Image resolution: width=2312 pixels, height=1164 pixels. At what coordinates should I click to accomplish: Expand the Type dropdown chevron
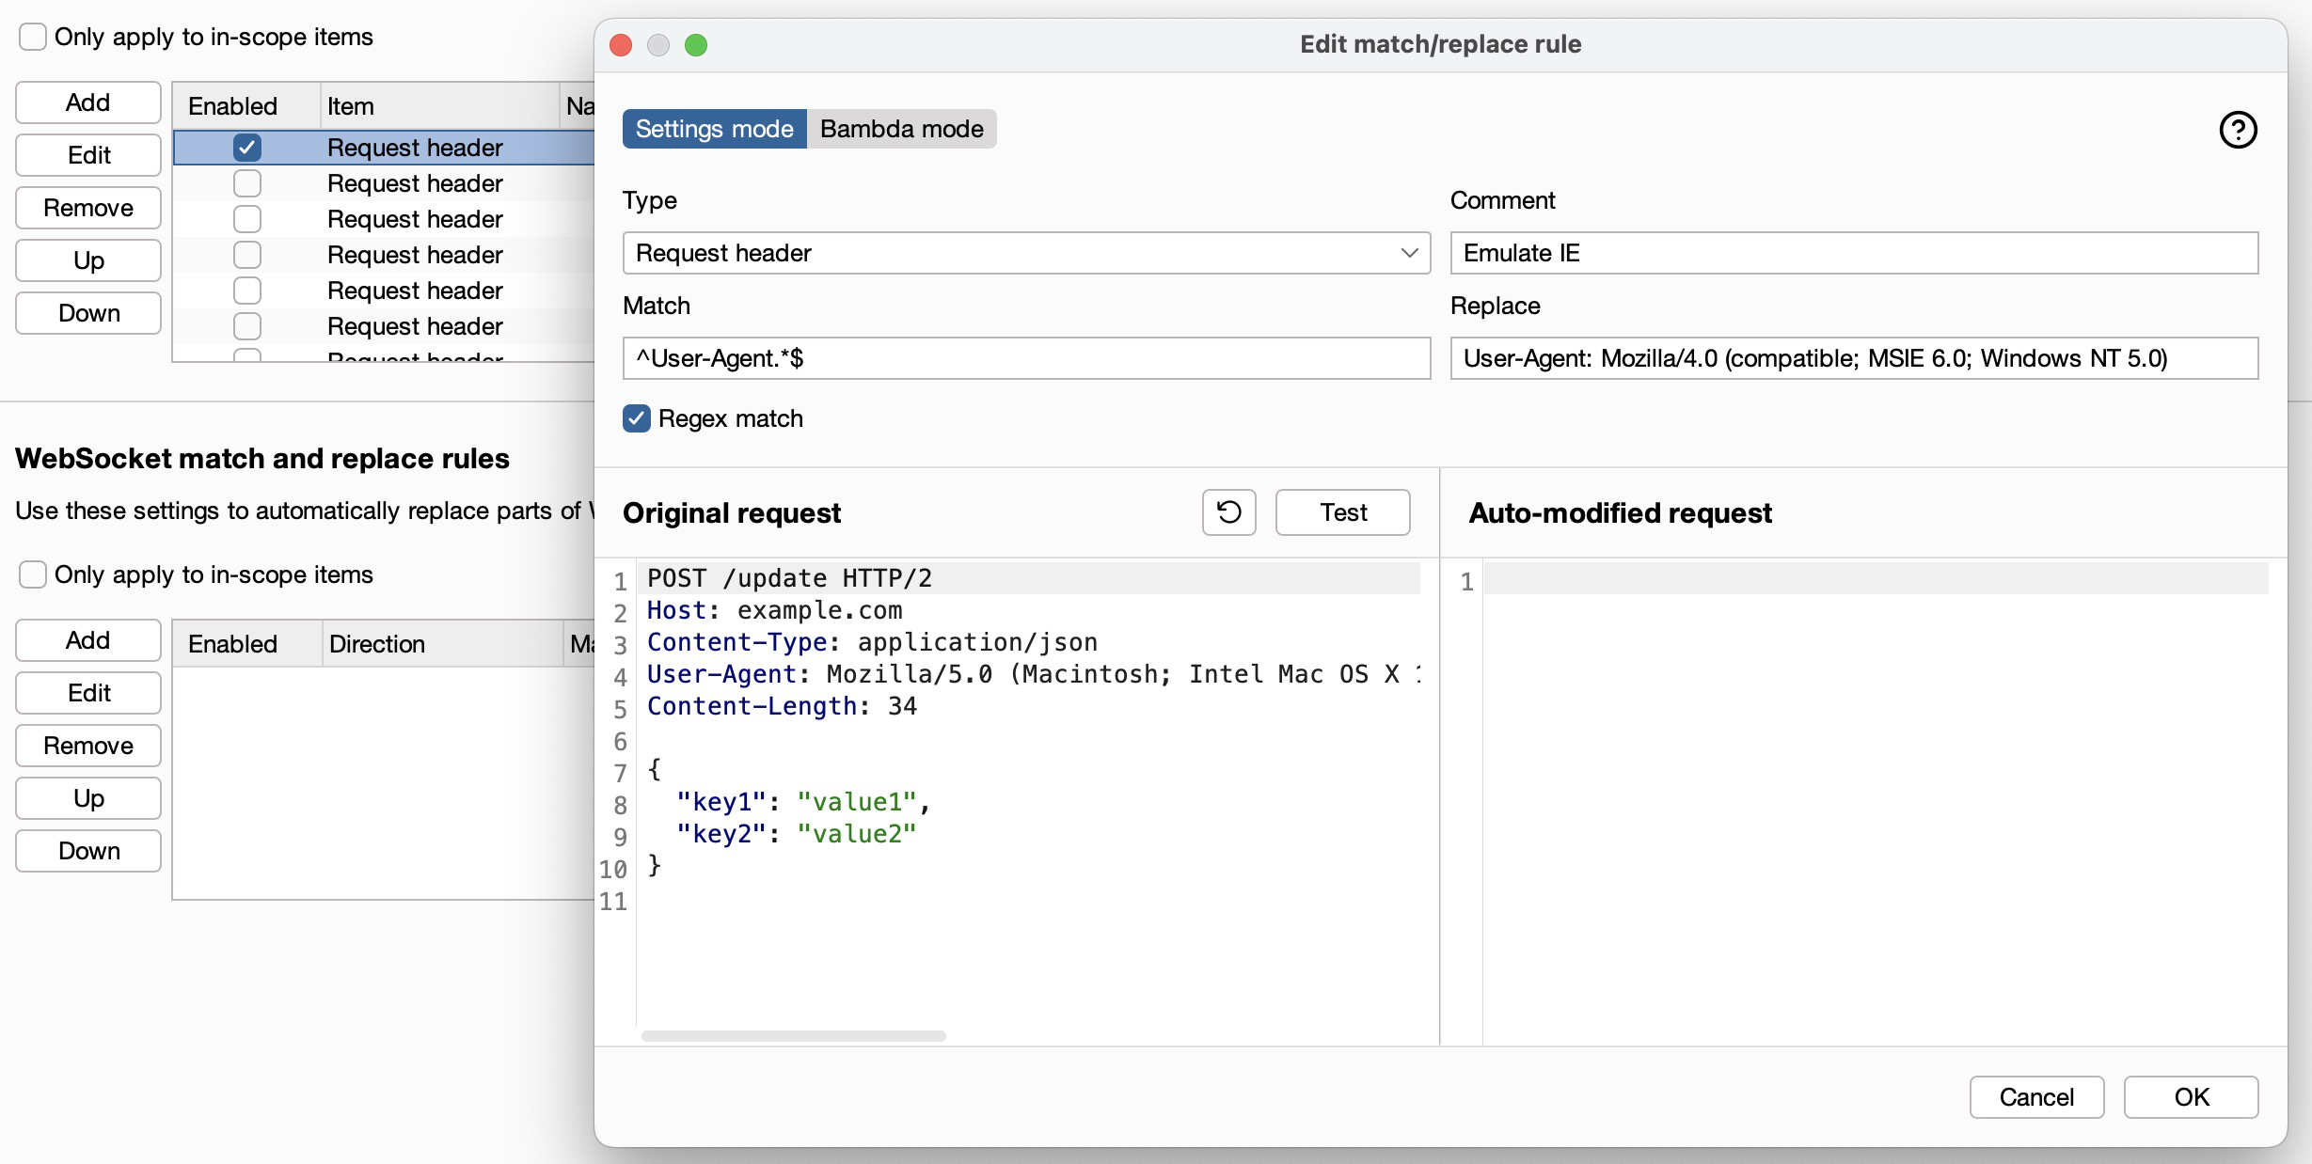(x=1408, y=253)
